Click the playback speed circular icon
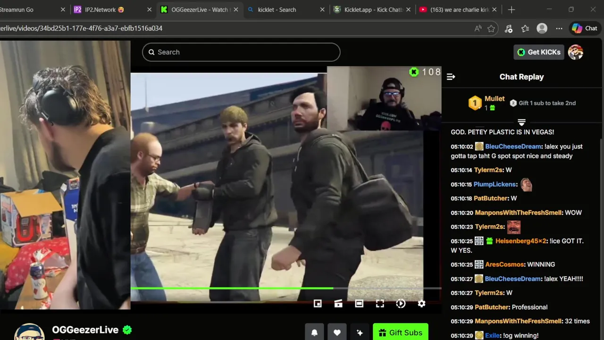This screenshot has width=604, height=340. click(401, 304)
